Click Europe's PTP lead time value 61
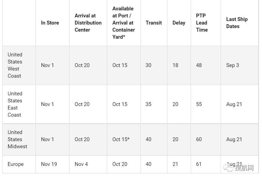262x179 pixels. point(199,164)
